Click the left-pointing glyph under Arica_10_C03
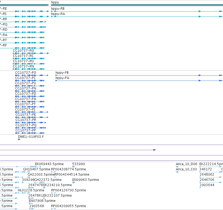 tap(177, 172)
